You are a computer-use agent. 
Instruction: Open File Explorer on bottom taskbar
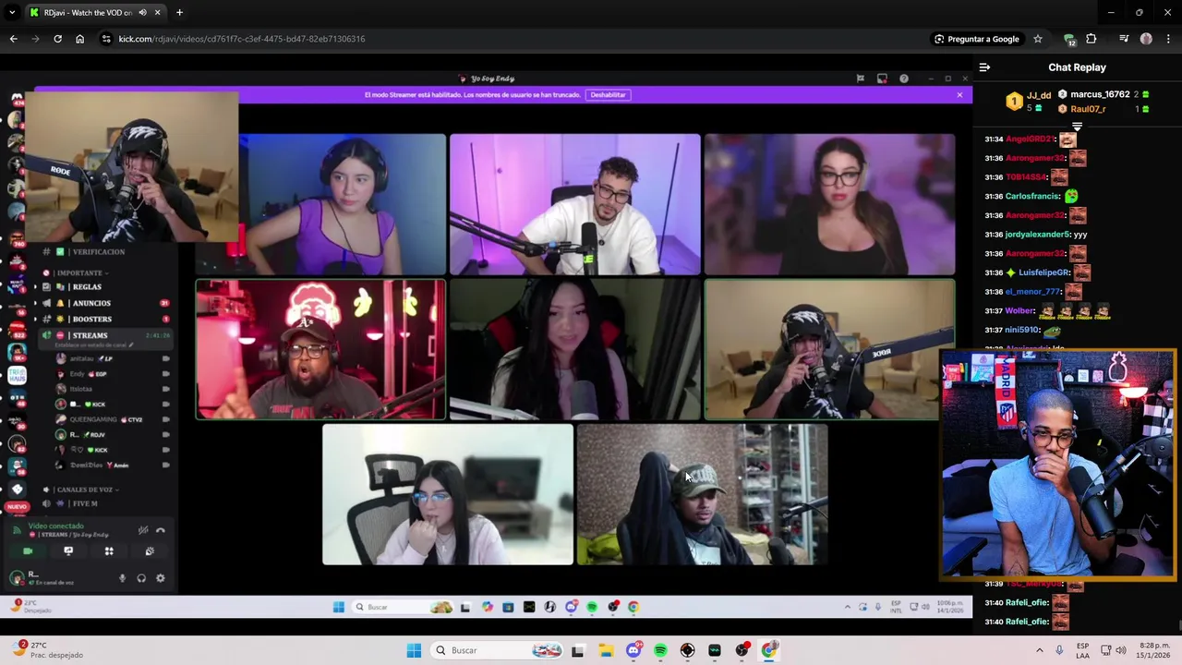coord(606,650)
